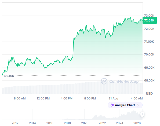Select 2016 on the history timeline

coord(50,123)
